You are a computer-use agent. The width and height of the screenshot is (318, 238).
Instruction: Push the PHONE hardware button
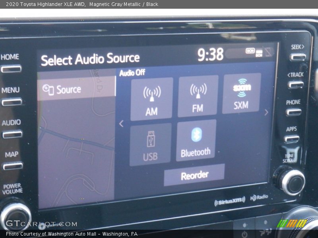pyautogui.click(x=294, y=112)
